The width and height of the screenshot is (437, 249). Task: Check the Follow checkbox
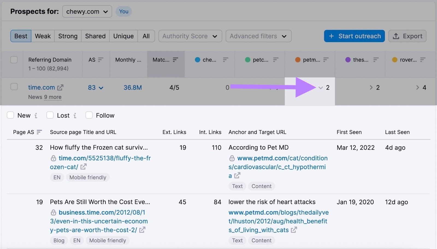click(88, 115)
